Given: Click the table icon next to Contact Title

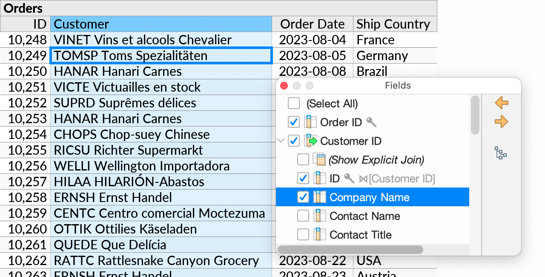Looking at the screenshot, I should (319, 234).
